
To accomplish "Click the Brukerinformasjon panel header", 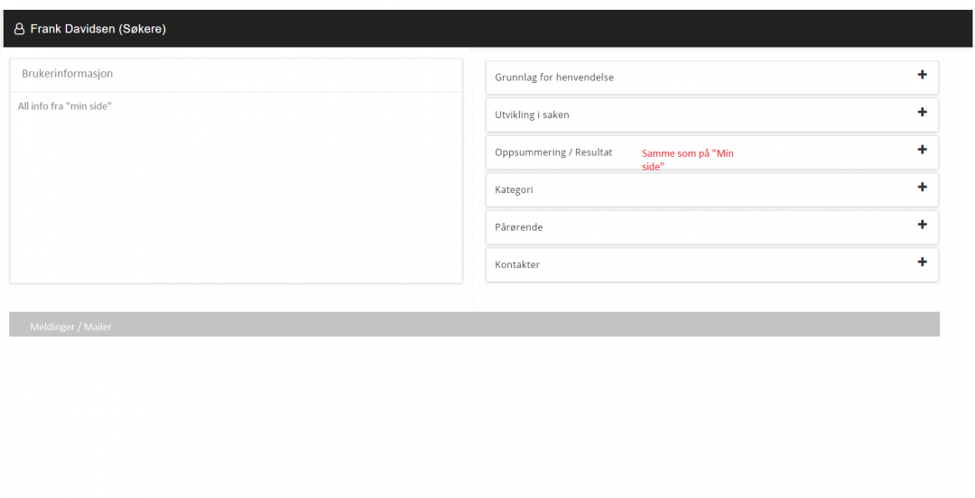I will pyautogui.click(x=67, y=74).
